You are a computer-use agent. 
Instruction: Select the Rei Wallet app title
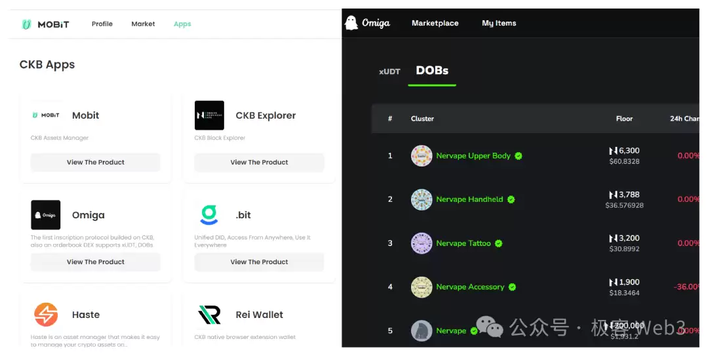coord(259,315)
